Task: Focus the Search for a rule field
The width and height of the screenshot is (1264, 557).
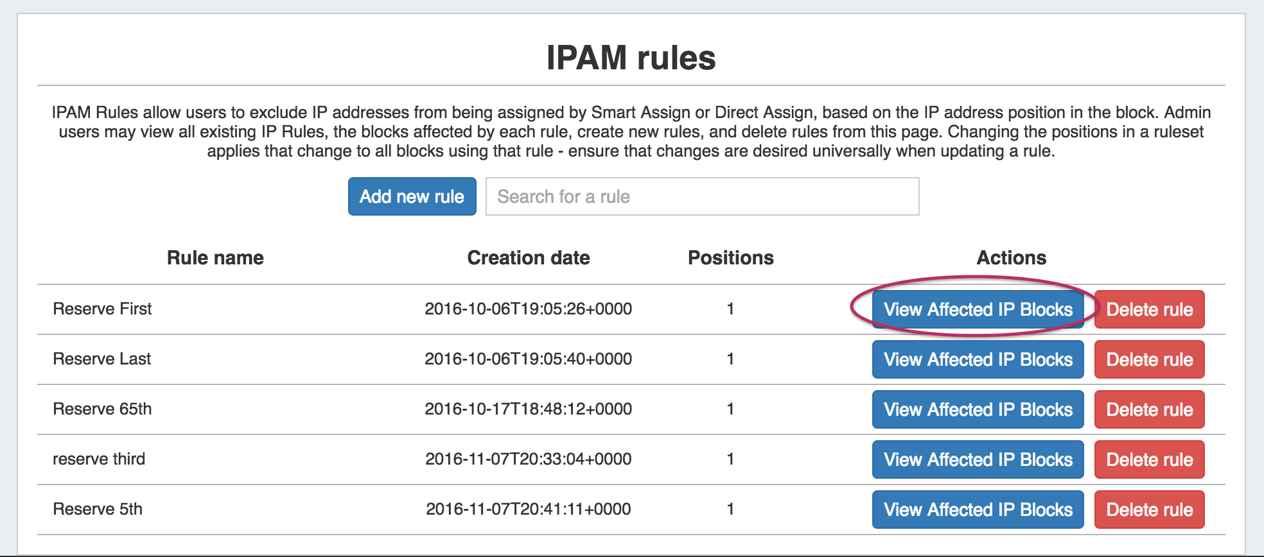Action: pyautogui.click(x=702, y=196)
